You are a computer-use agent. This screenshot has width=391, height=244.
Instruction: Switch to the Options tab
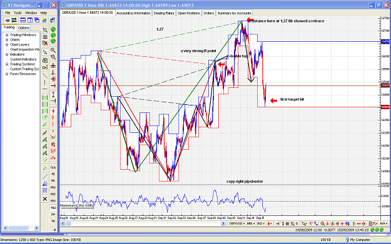point(24,28)
